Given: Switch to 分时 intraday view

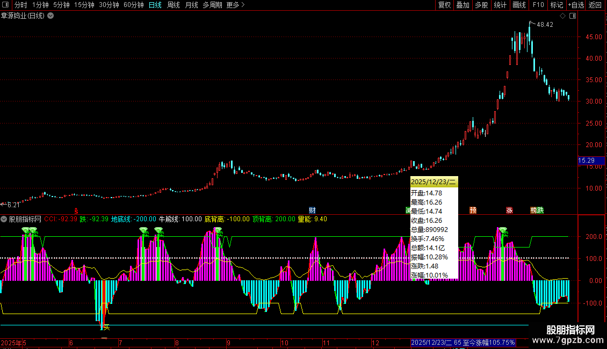Looking at the screenshot, I should point(21,5).
